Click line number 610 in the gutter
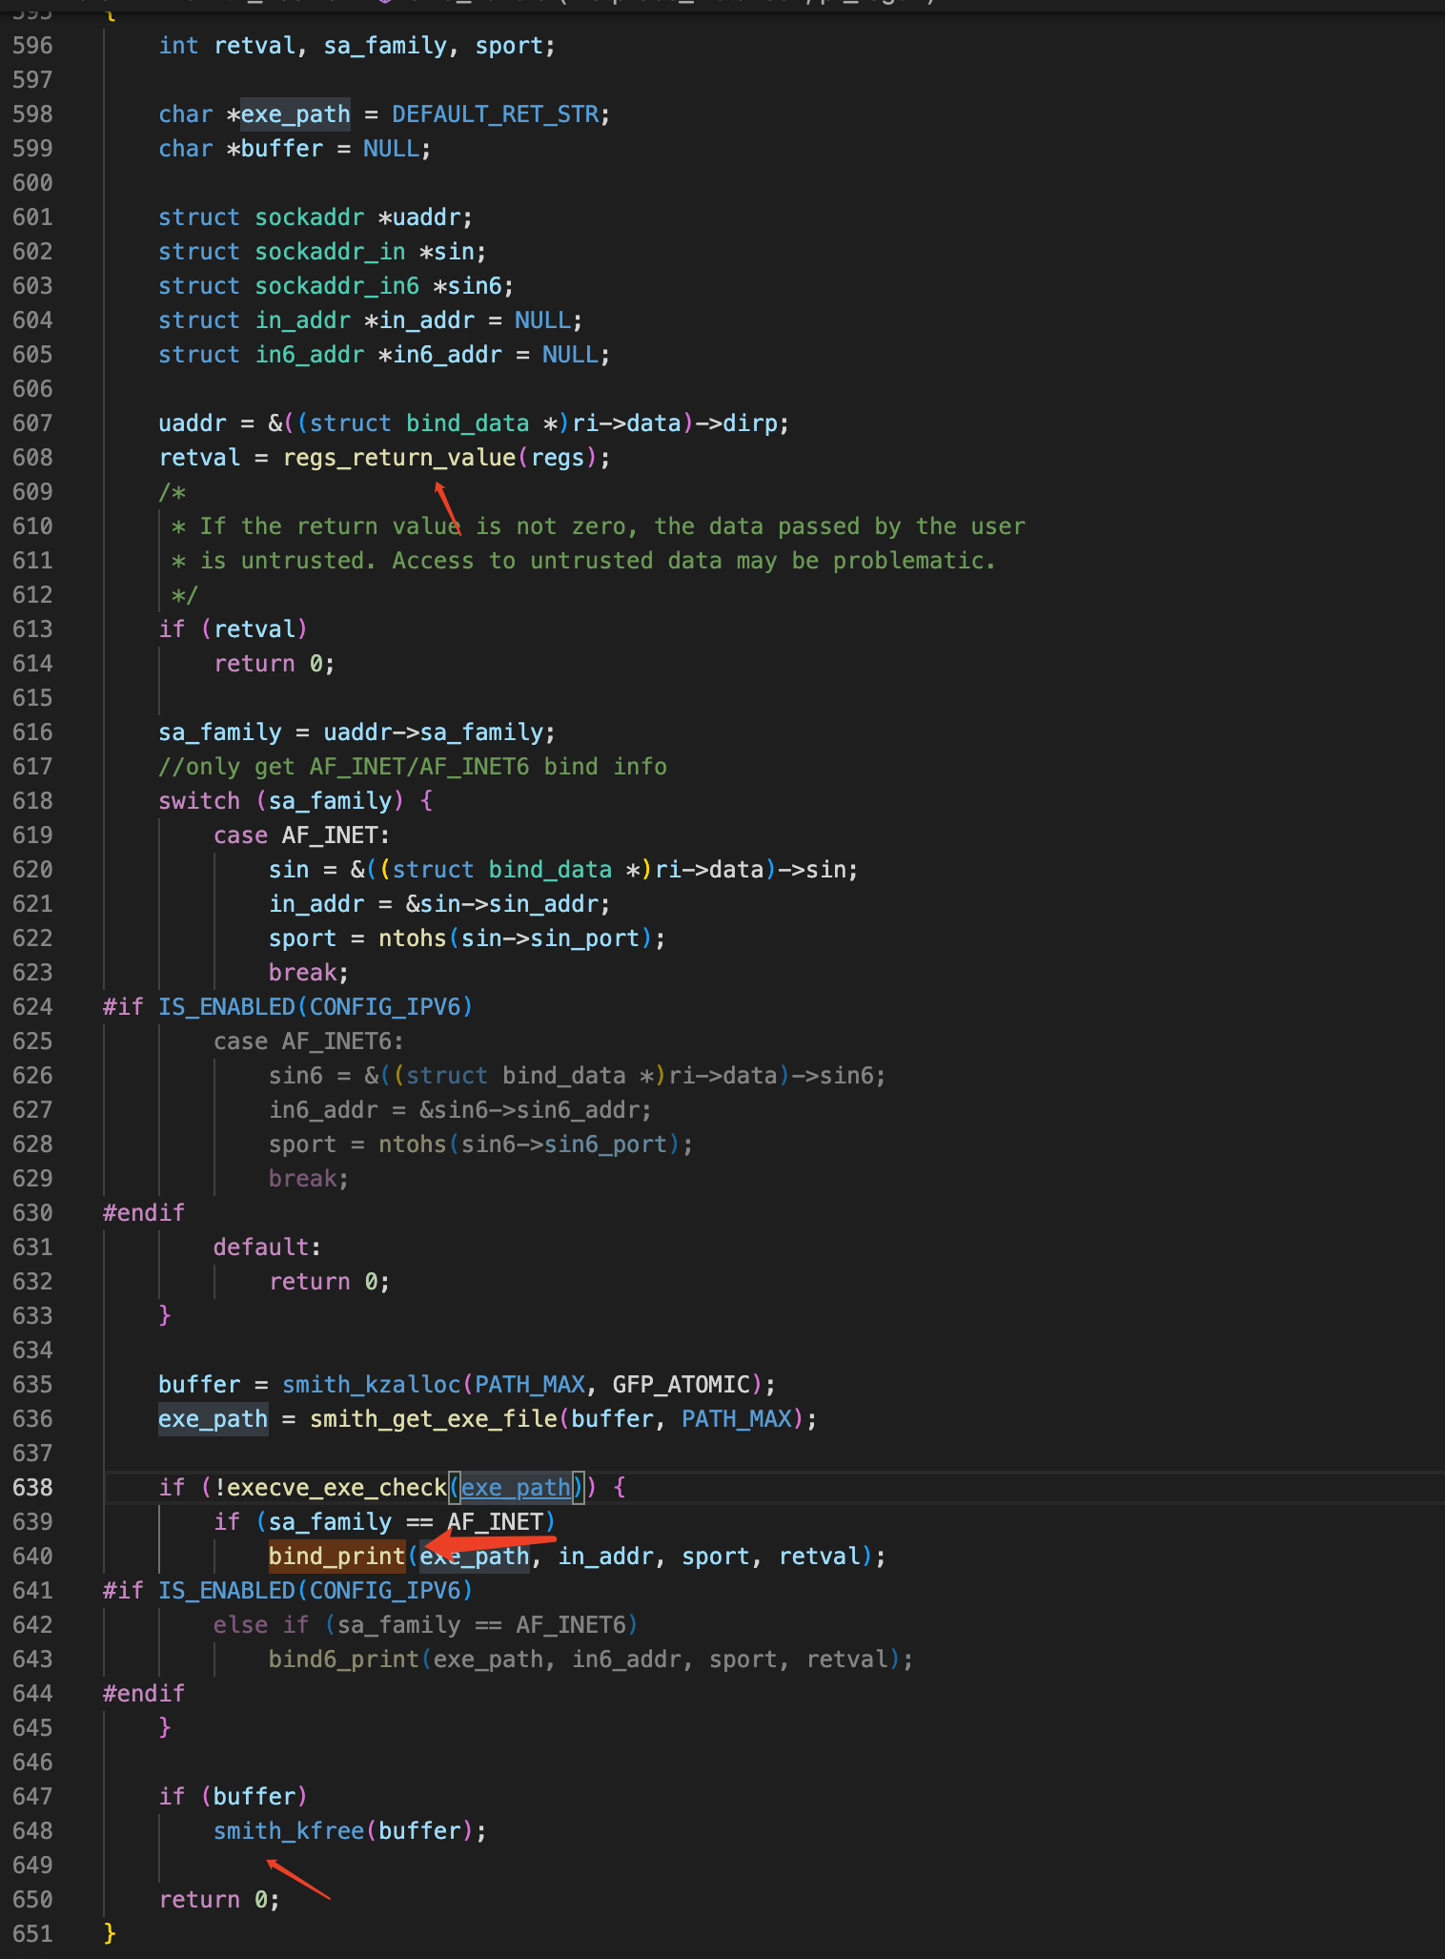The width and height of the screenshot is (1445, 1959). [32, 526]
